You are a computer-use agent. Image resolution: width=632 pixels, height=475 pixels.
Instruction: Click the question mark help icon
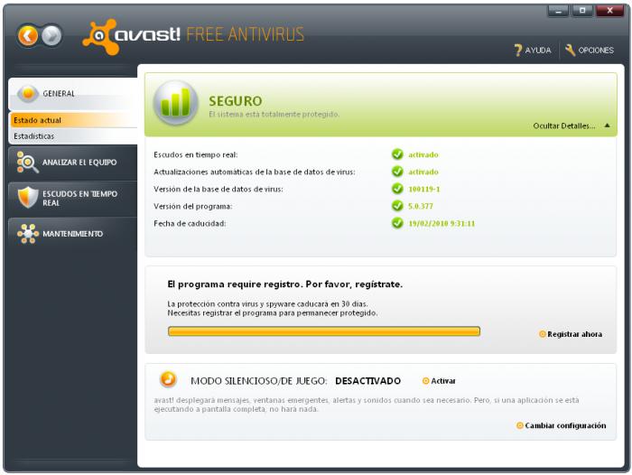tap(518, 51)
